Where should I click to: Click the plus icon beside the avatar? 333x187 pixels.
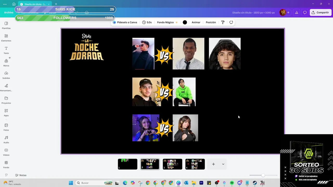coord(288,12)
